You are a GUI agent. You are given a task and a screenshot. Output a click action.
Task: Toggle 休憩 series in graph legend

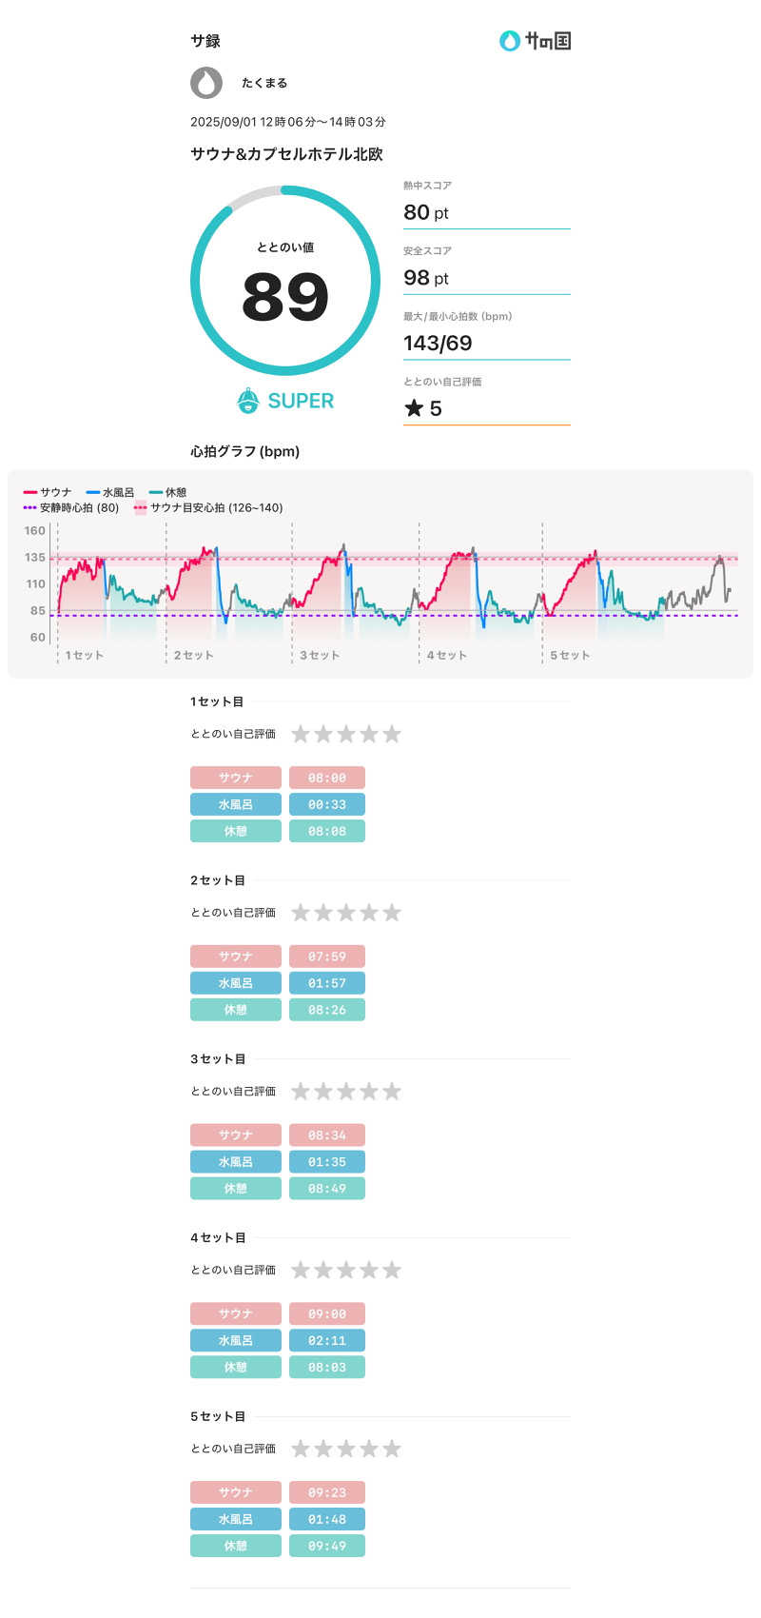[168, 492]
